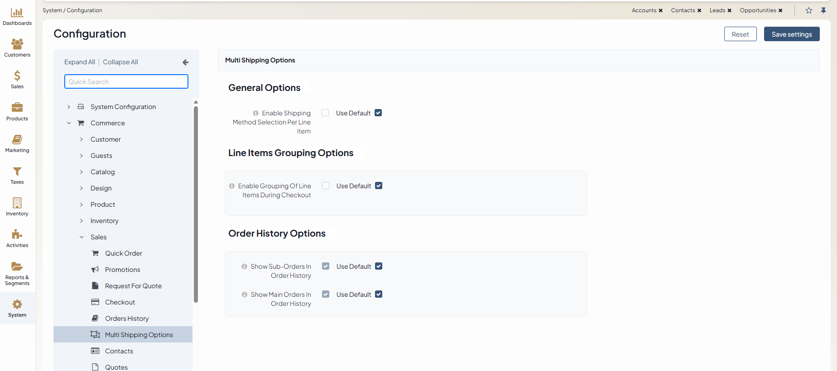Viewport: 837px width, 371px height.
Task: Select Checkout in configuration tree
Action: [x=120, y=302]
